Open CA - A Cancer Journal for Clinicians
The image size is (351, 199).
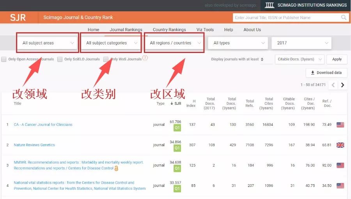click(x=43, y=125)
